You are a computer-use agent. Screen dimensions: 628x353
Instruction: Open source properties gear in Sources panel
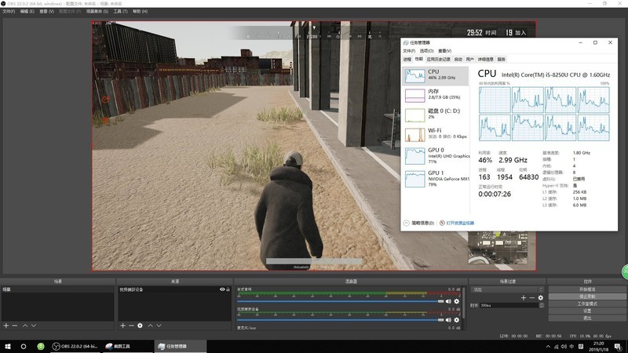[x=140, y=325]
